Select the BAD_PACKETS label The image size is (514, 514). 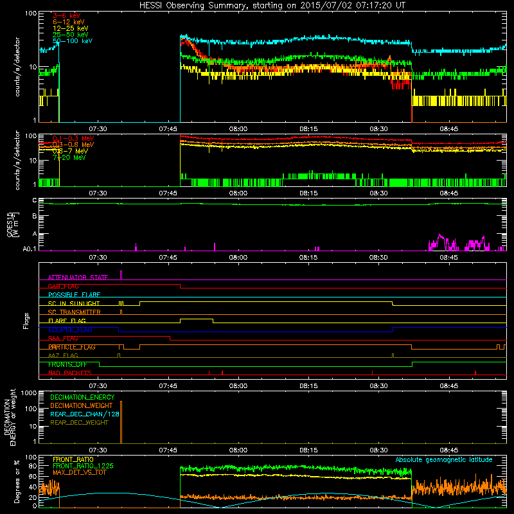70,373
